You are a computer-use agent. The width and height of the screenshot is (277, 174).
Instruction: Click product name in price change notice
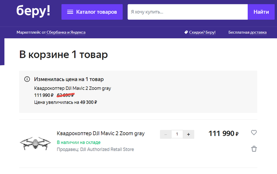(72, 88)
